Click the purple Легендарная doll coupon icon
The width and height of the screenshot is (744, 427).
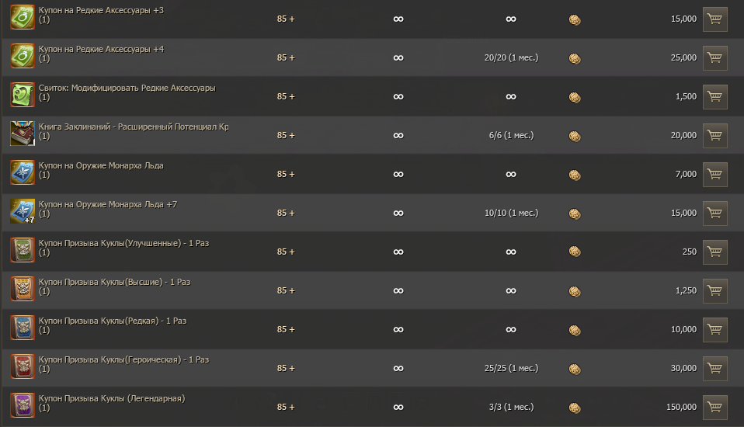click(x=22, y=405)
